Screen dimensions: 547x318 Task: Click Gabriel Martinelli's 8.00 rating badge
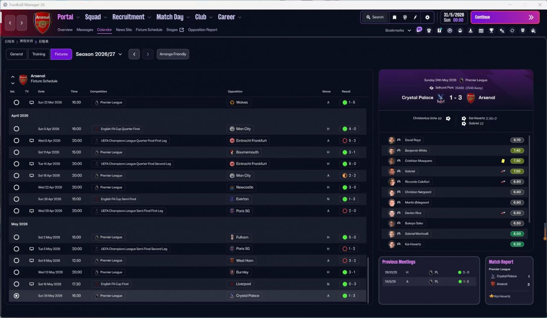coord(517,234)
